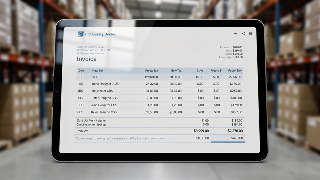Select the Rocesion $090.00 line

pyautogui.click(x=231, y=47)
